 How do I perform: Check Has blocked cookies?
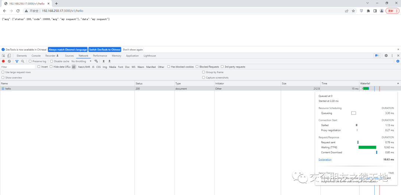(x=169, y=67)
